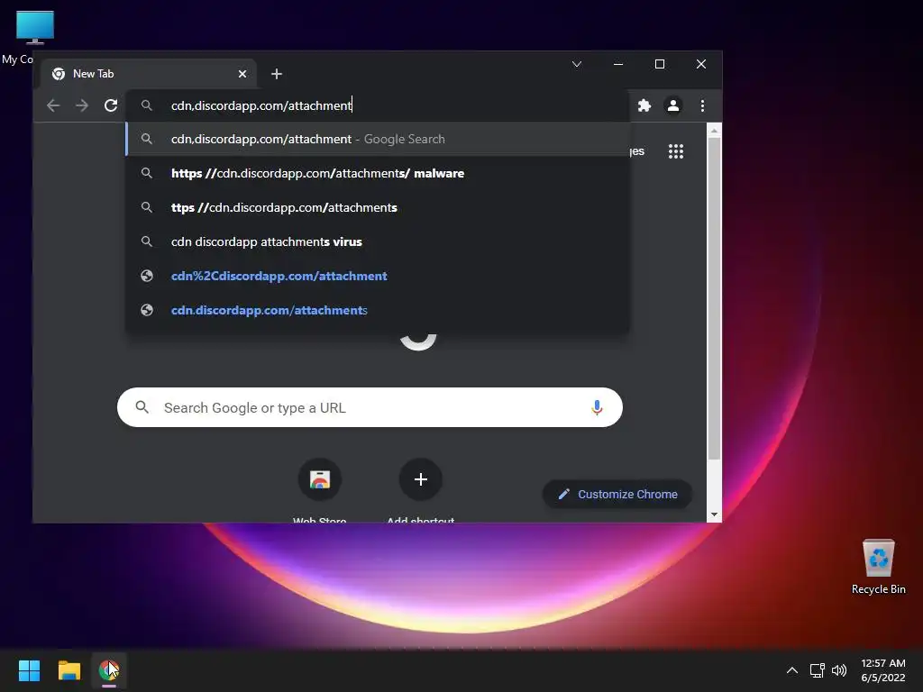
Task: Open the Chrome three-dot menu
Action: (x=702, y=105)
